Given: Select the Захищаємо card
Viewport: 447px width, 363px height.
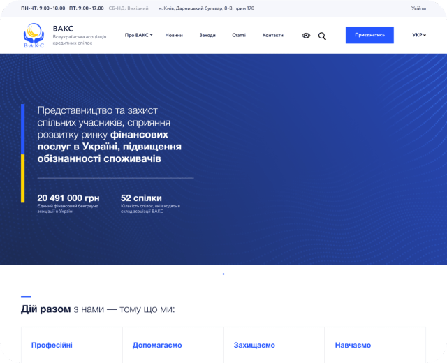Looking at the screenshot, I should [x=274, y=345].
